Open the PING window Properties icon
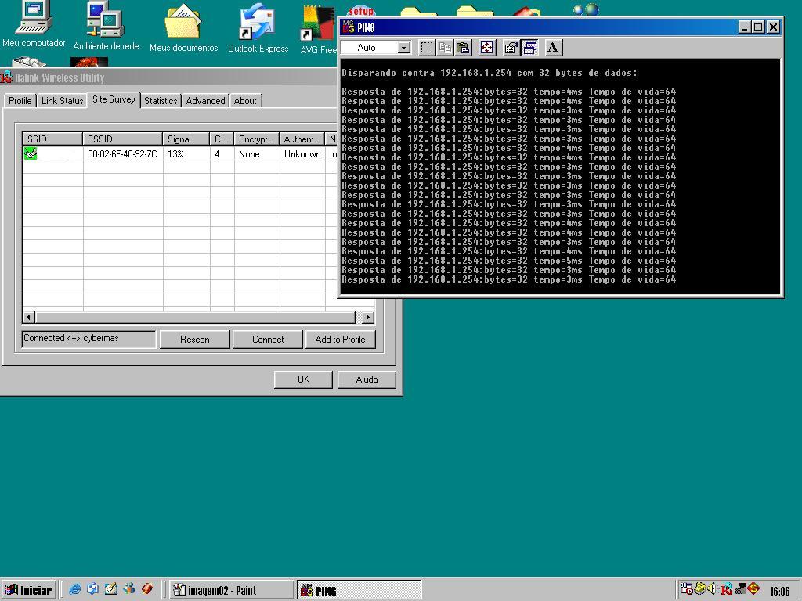 [511, 48]
